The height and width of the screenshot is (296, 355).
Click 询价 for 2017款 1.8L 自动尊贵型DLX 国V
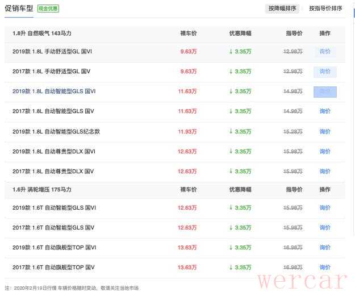(325, 171)
